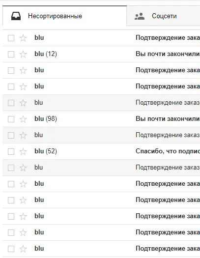Open the Вы почти закончили email from blu (12)
The image size is (200, 258).
click(x=168, y=54)
